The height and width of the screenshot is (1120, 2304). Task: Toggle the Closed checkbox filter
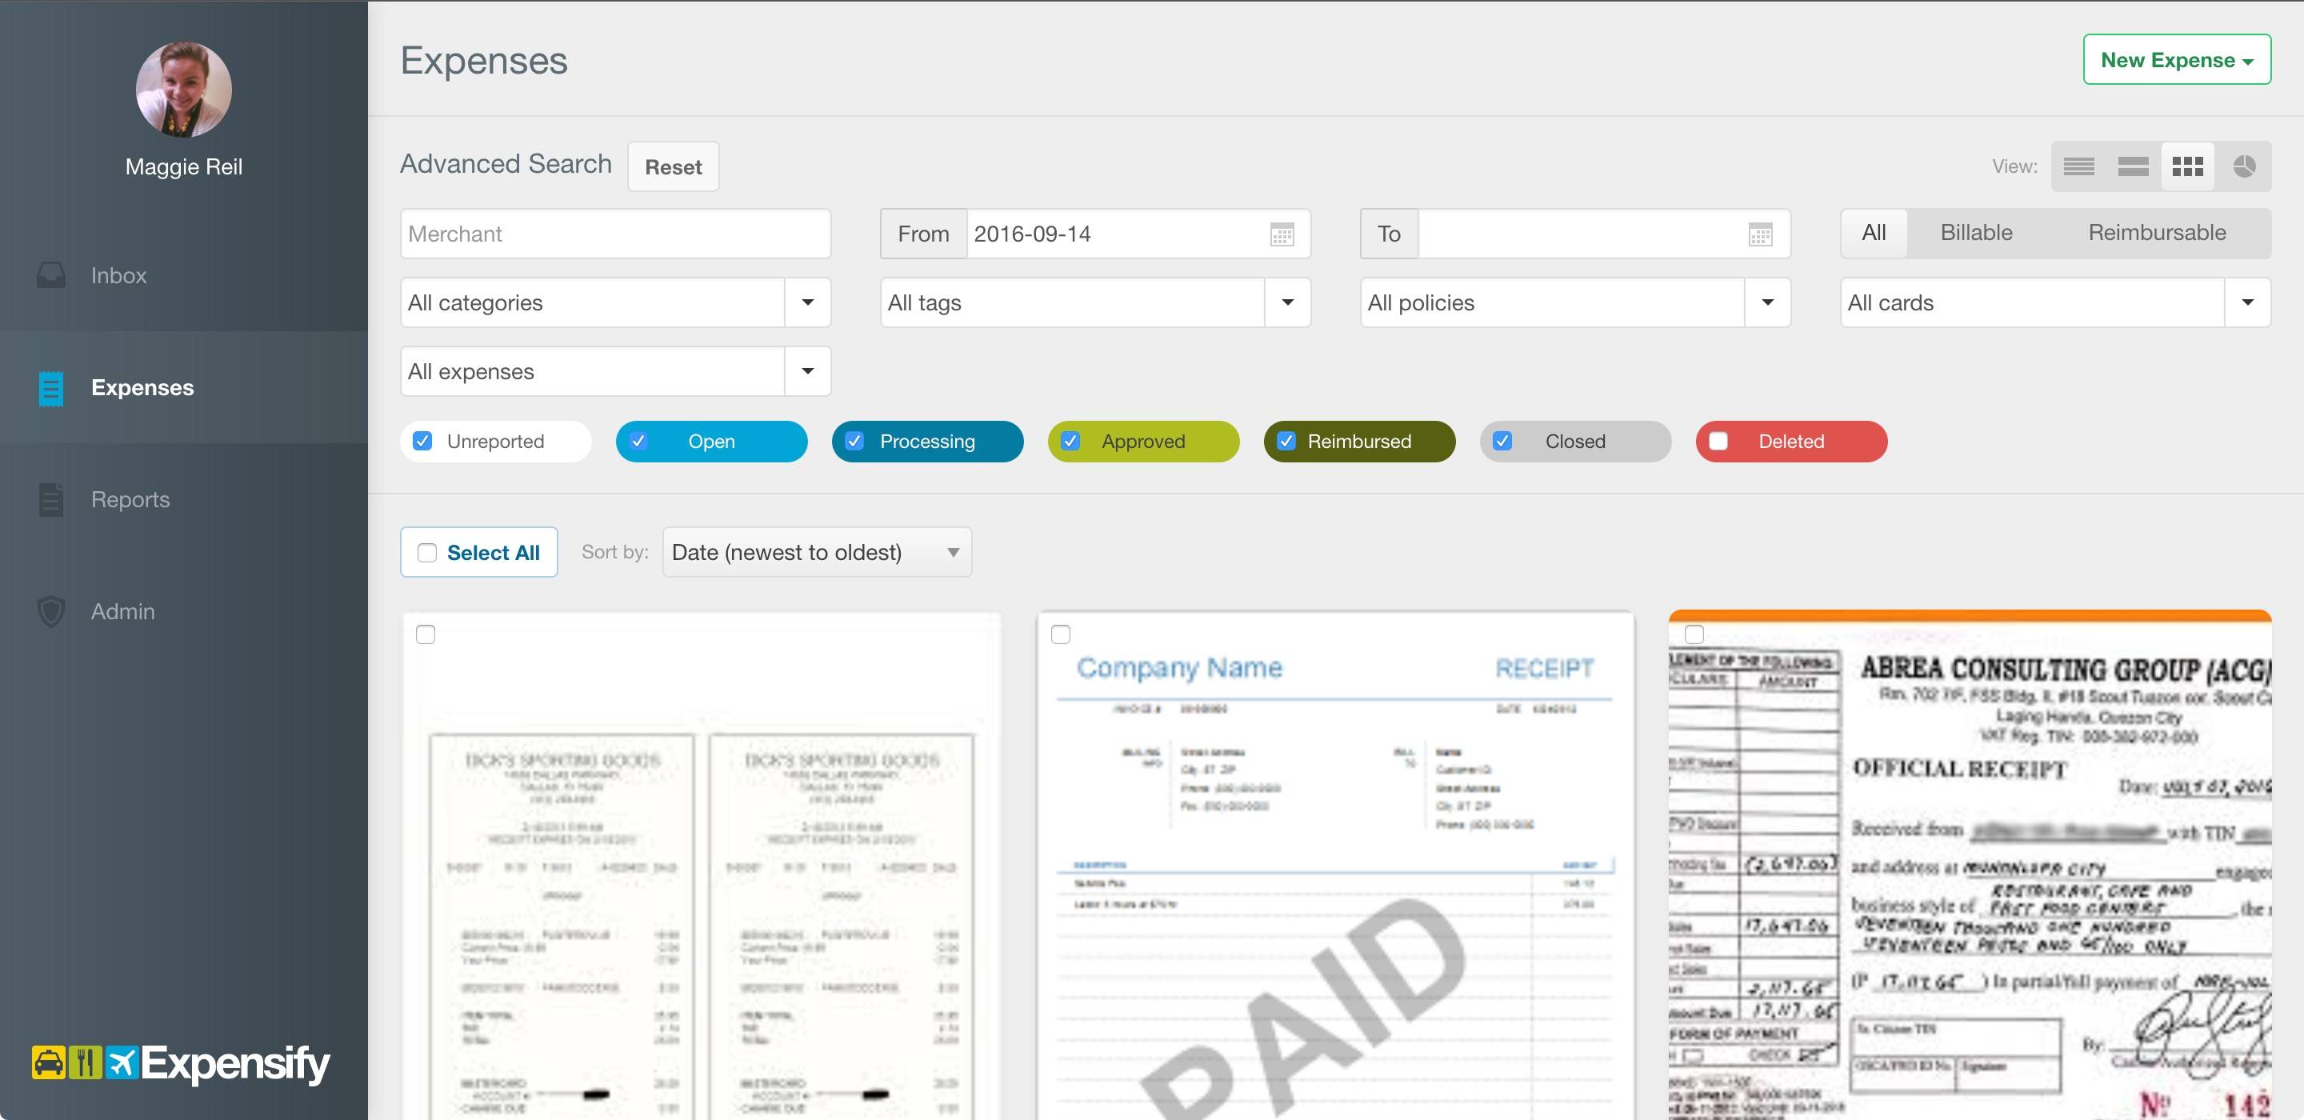[1503, 441]
